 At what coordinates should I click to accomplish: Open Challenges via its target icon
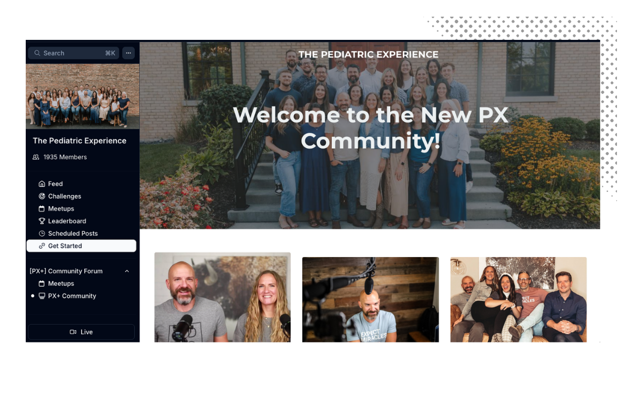pyautogui.click(x=42, y=196)
